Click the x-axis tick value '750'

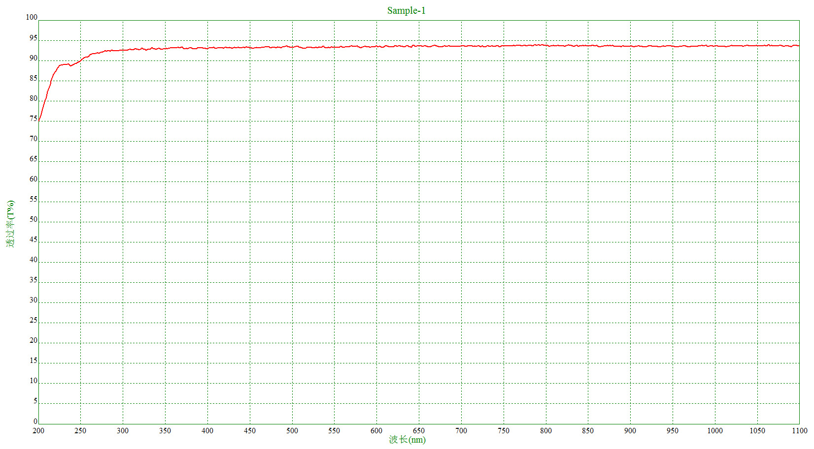point(504,431)
